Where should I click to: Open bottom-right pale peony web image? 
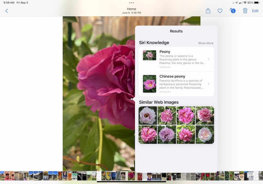205,135
